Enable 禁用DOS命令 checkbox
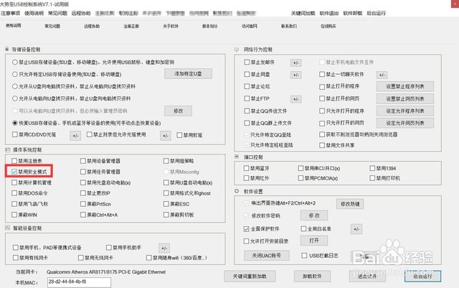 pyautogui.click(x=14, y=193)
